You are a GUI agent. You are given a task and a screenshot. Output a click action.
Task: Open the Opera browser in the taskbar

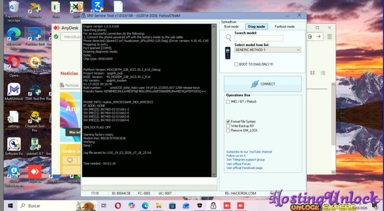[118, 206]
